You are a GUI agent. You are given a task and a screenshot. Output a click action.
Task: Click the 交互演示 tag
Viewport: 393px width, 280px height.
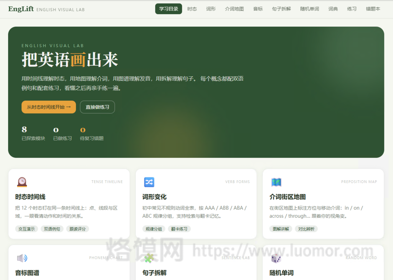(26, 229)
